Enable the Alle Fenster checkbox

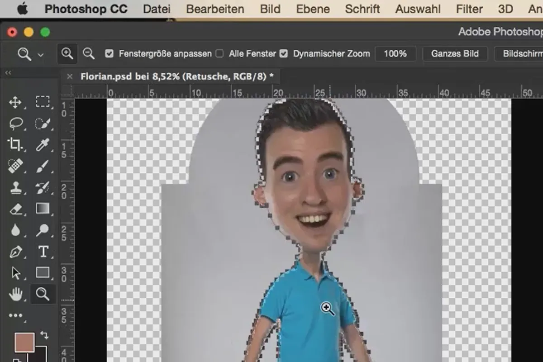point(219,53)
